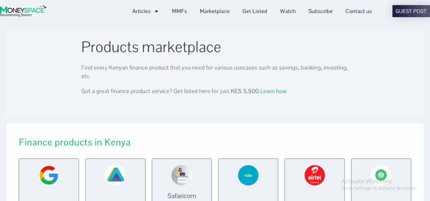
Task: Go to the Subscribe page
Action: click(320, 11)
